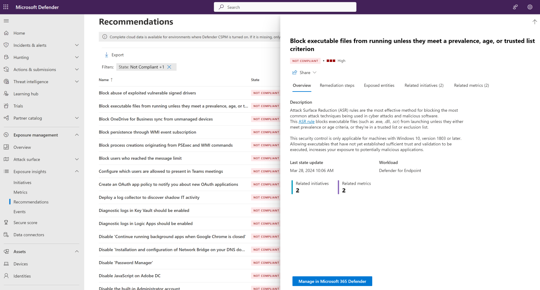Collapse the Exposure insights section
This screenshot has width=540, height=290.
[x=77, y=171]
